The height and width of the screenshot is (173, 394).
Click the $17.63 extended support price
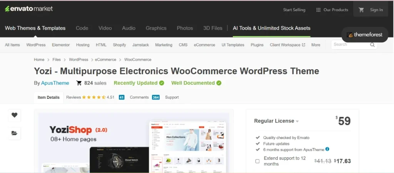pos(342,161)
